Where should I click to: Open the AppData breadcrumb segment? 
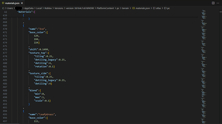click(x=29, y=8)
